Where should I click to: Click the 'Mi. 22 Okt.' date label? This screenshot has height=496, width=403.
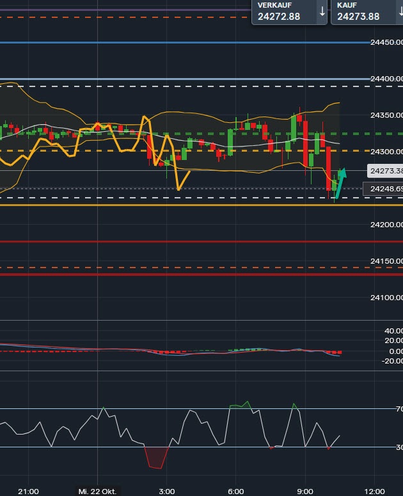pos(96,491)
